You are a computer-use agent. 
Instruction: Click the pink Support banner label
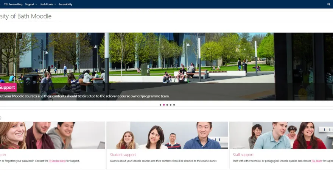pyautogui.click(x=8, y=87)
